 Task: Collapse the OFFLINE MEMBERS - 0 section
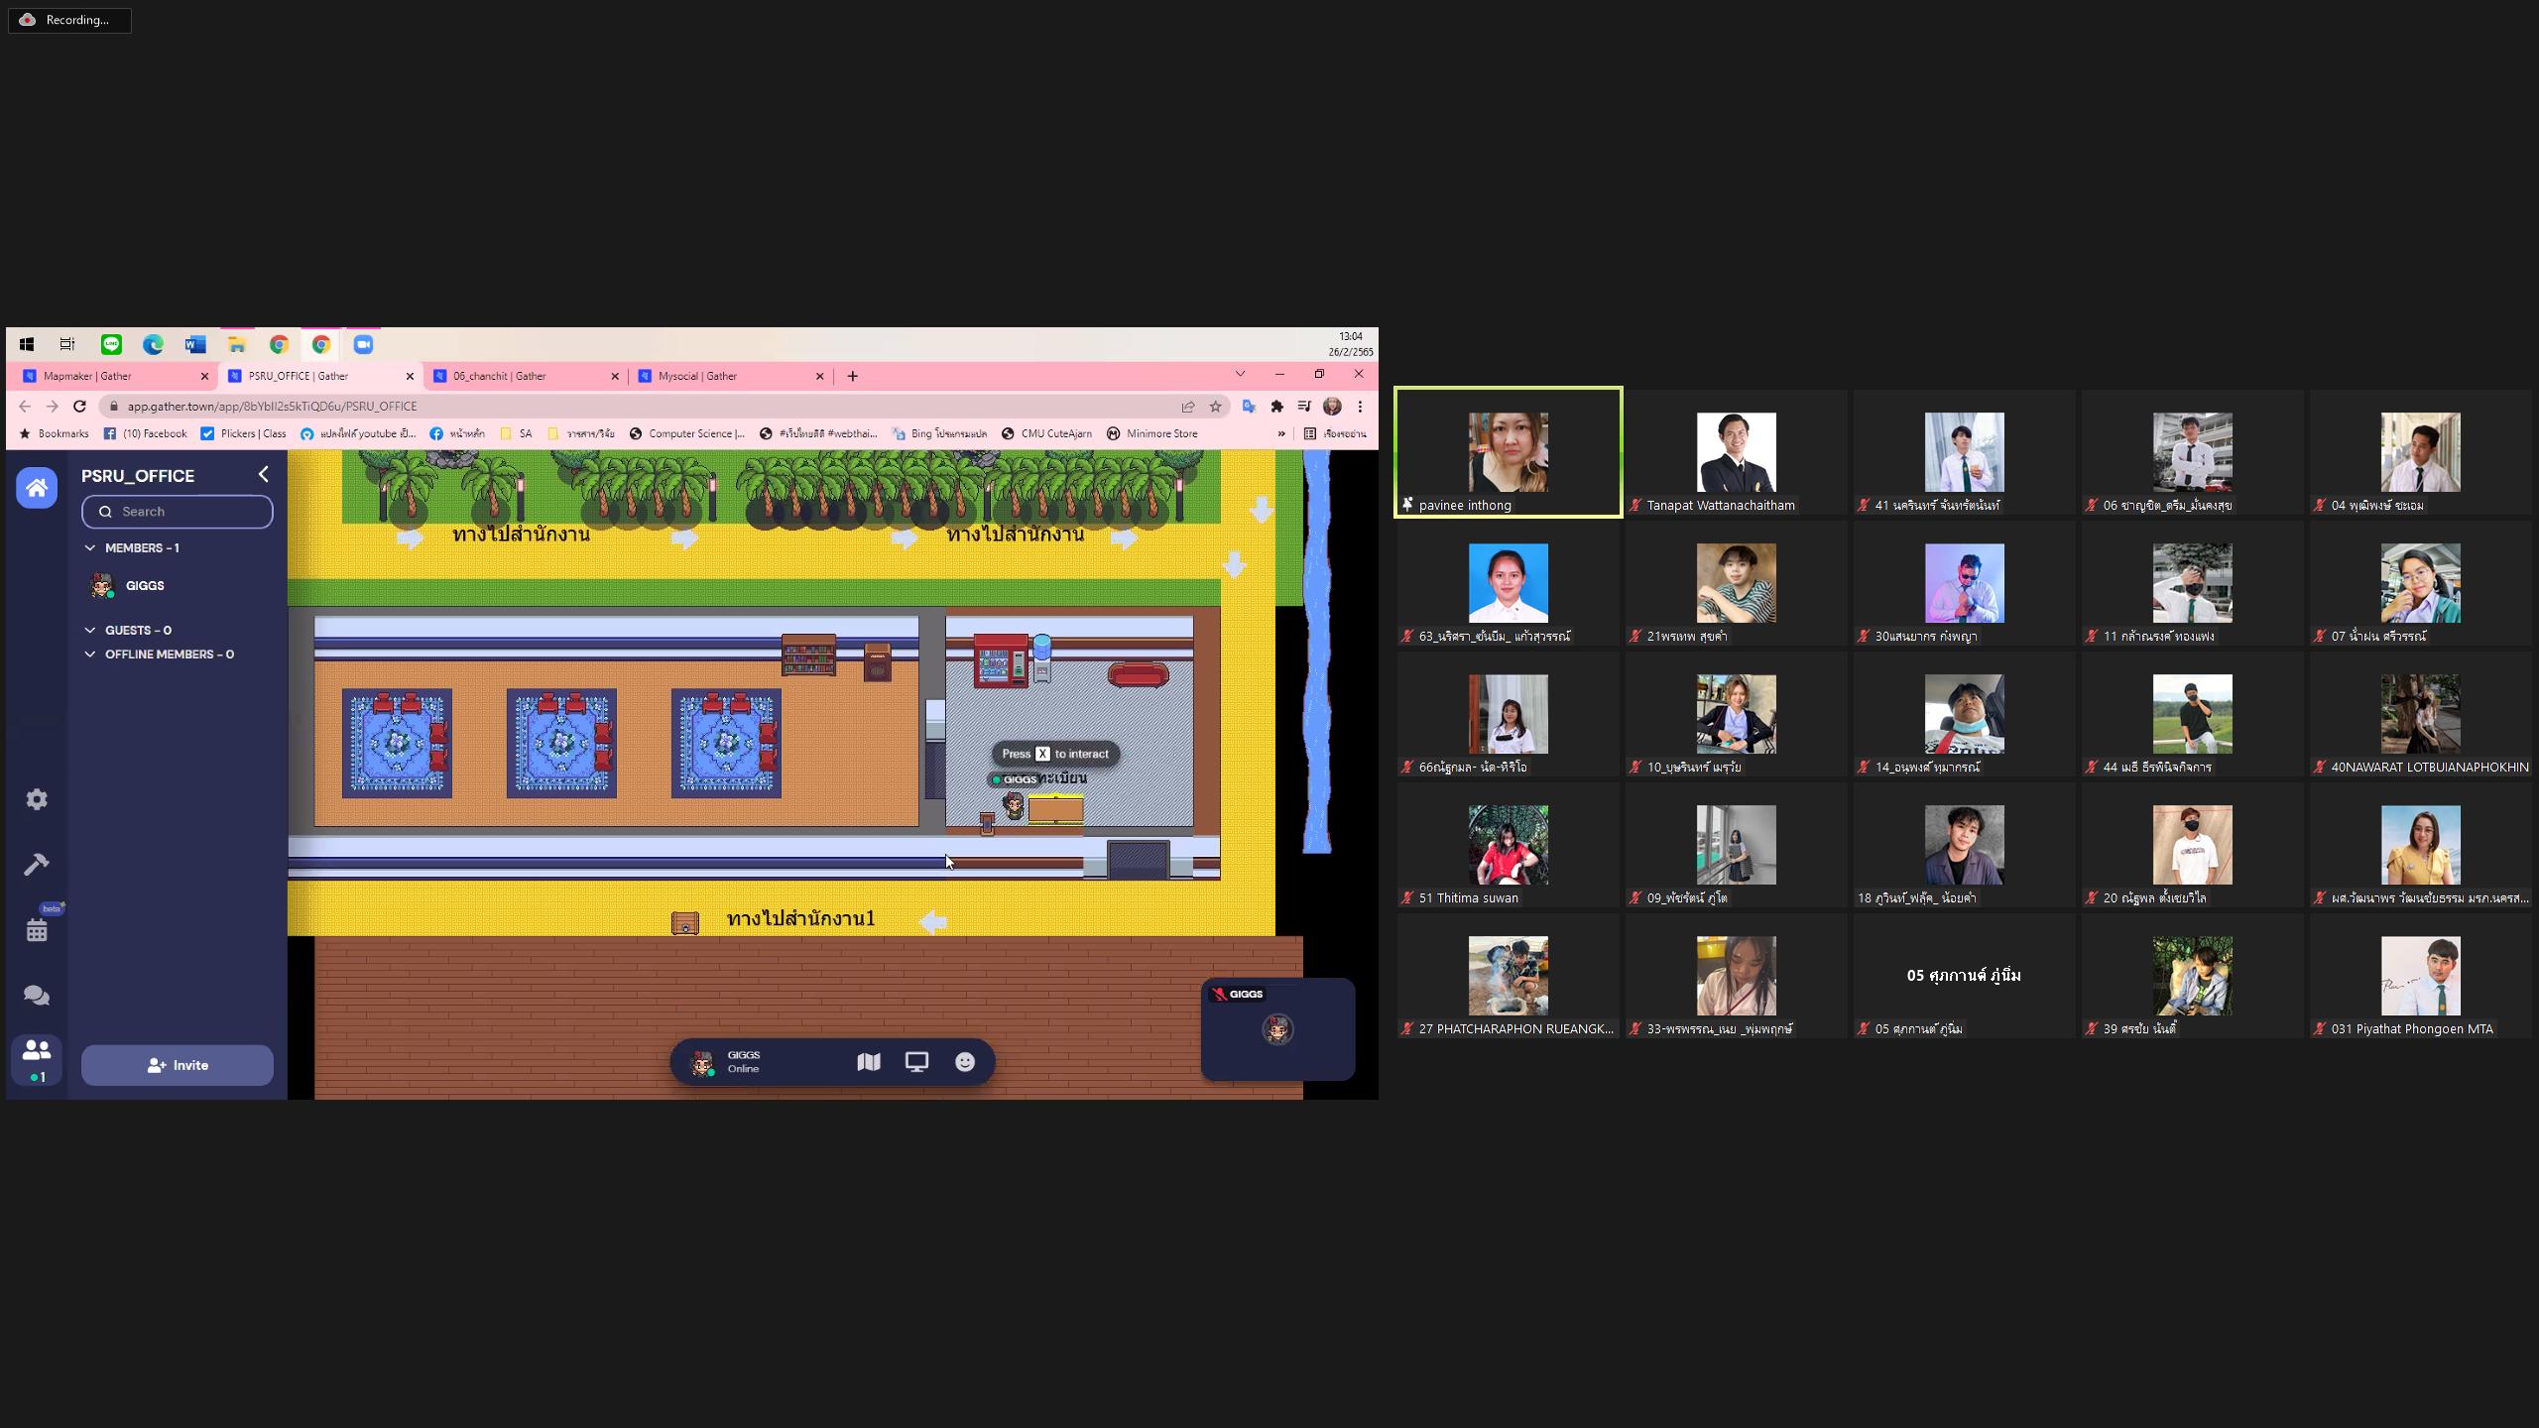[90, 654]
